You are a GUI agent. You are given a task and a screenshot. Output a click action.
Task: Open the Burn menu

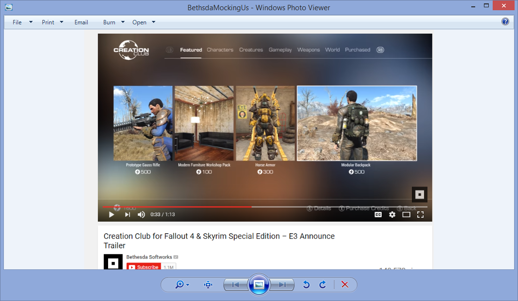[109, 22]
